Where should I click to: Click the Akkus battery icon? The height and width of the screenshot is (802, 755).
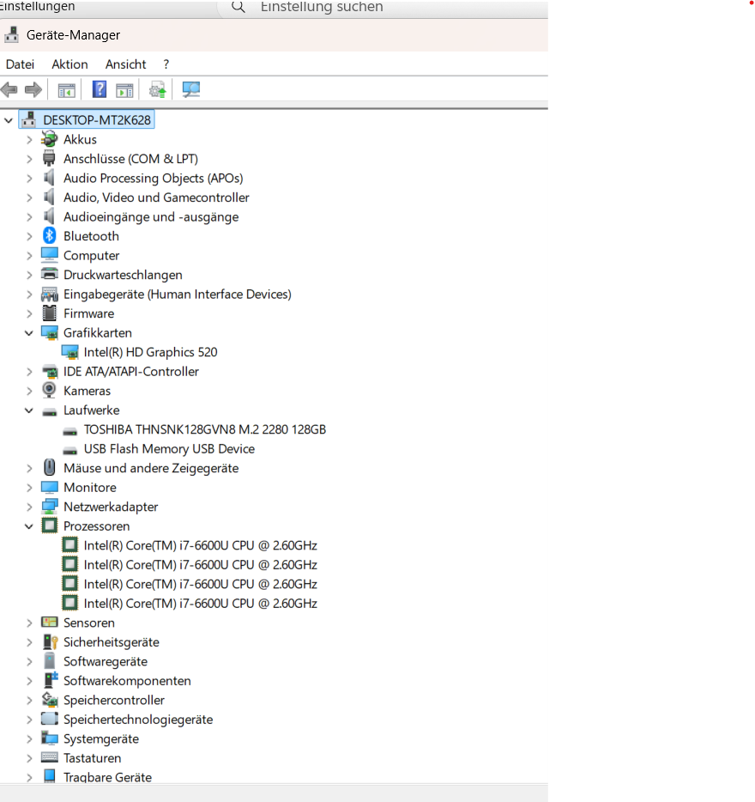tap(49, 139)
